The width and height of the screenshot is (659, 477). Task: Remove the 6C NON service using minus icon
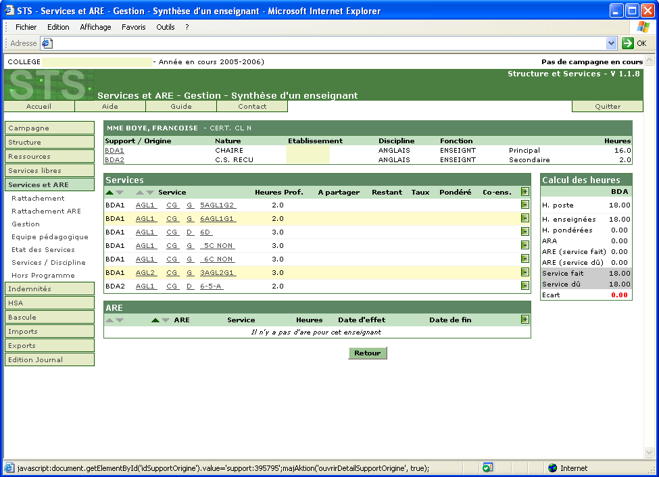tap(524, 259)
